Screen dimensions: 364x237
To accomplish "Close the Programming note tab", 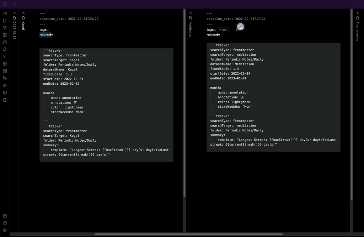I will (x=358, y=13).
